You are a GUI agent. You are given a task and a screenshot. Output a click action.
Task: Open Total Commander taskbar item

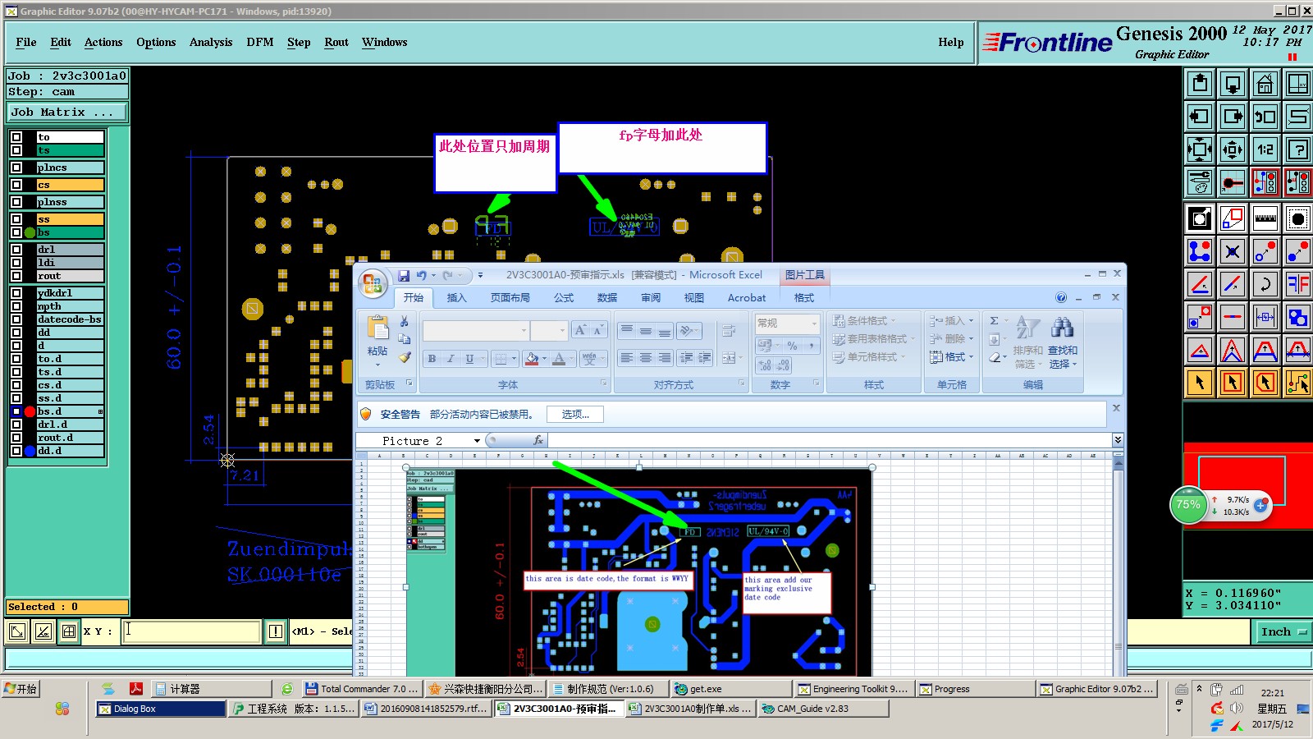362,689
